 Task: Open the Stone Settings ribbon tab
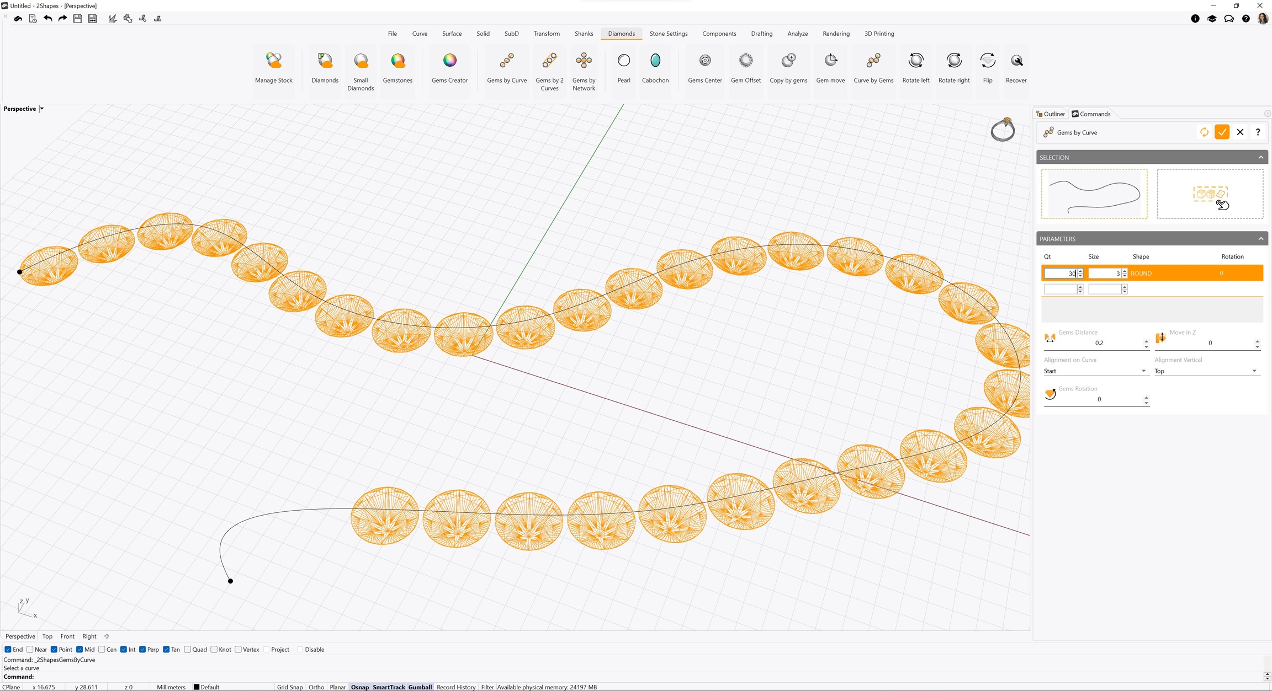668,34
